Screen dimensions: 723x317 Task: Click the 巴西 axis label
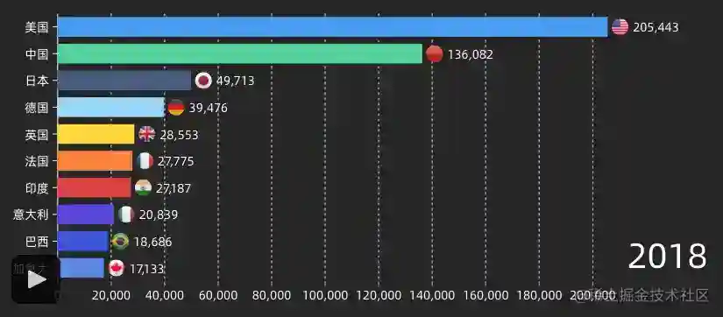[37, 242]
